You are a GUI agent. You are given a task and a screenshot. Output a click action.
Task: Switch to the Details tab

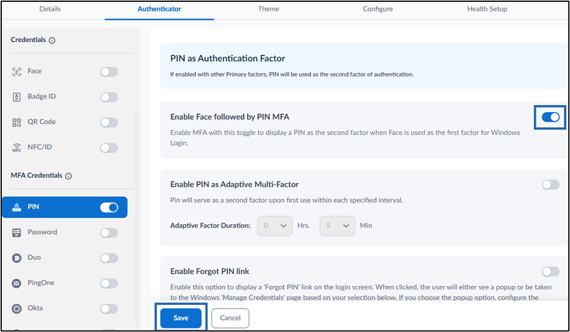point(50,9)
